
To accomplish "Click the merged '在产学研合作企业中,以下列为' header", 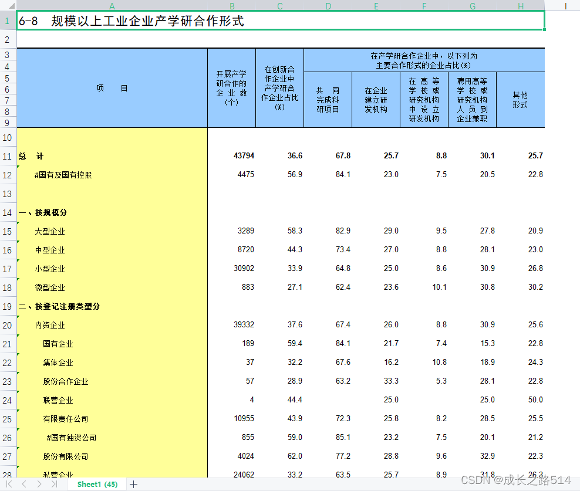I will pos(424,60).
